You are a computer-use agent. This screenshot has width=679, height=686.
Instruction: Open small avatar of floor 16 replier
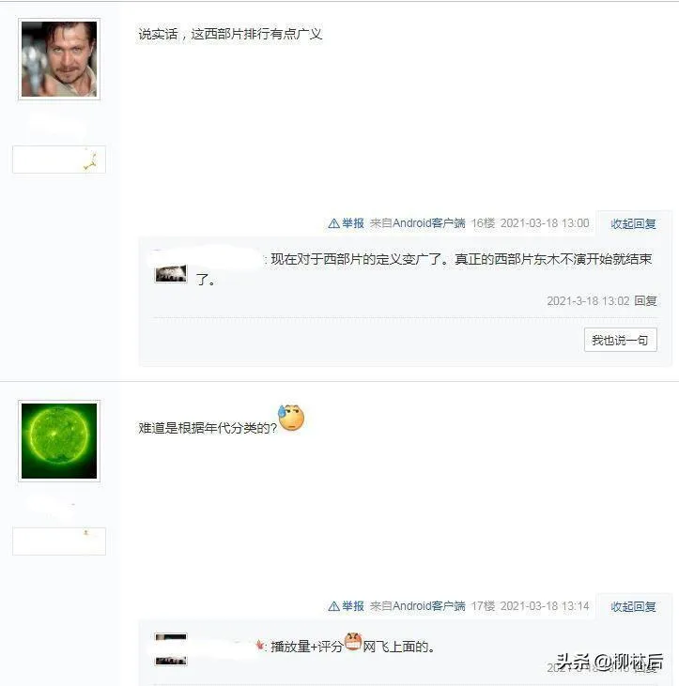point(171,274)
